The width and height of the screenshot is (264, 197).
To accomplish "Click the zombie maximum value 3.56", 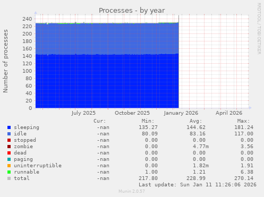I will [247, 147].
